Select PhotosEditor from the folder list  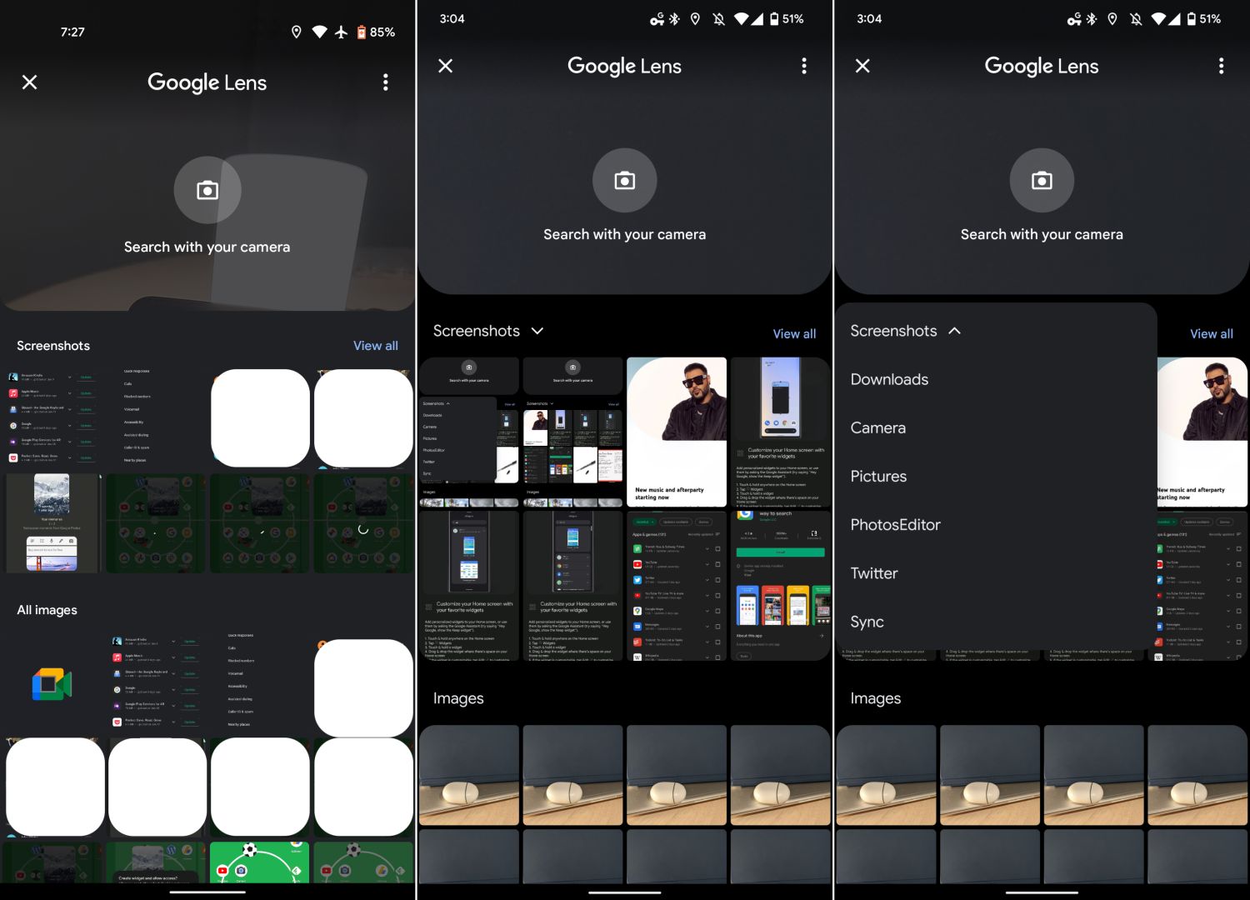pyautogui.click(x=895, y=524)
